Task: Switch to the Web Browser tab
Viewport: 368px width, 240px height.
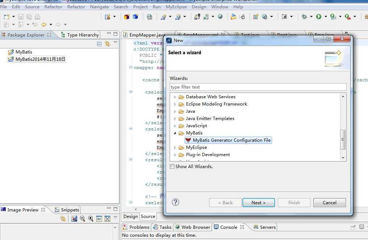Action: 193,227
